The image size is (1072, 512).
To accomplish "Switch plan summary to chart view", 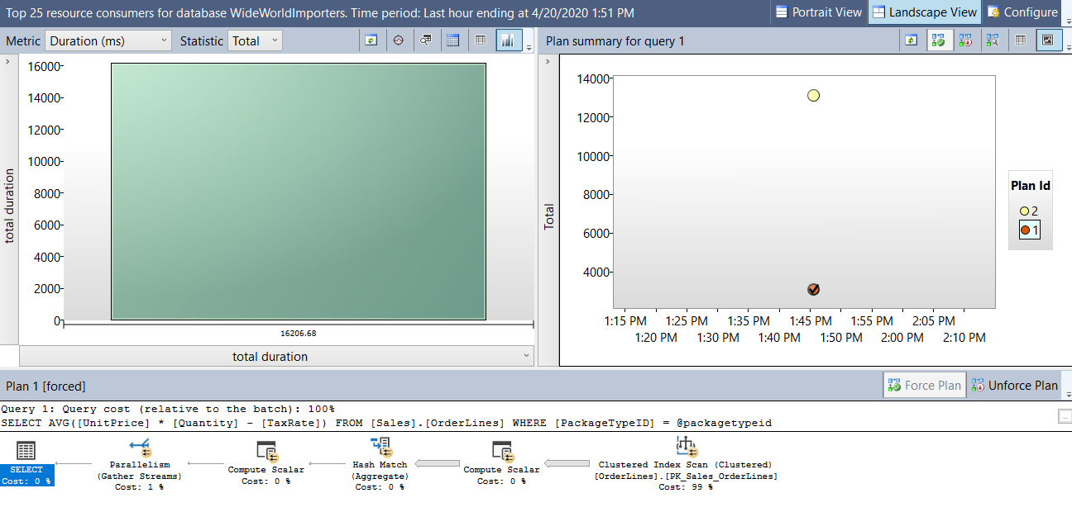I will click(1048, 40).
